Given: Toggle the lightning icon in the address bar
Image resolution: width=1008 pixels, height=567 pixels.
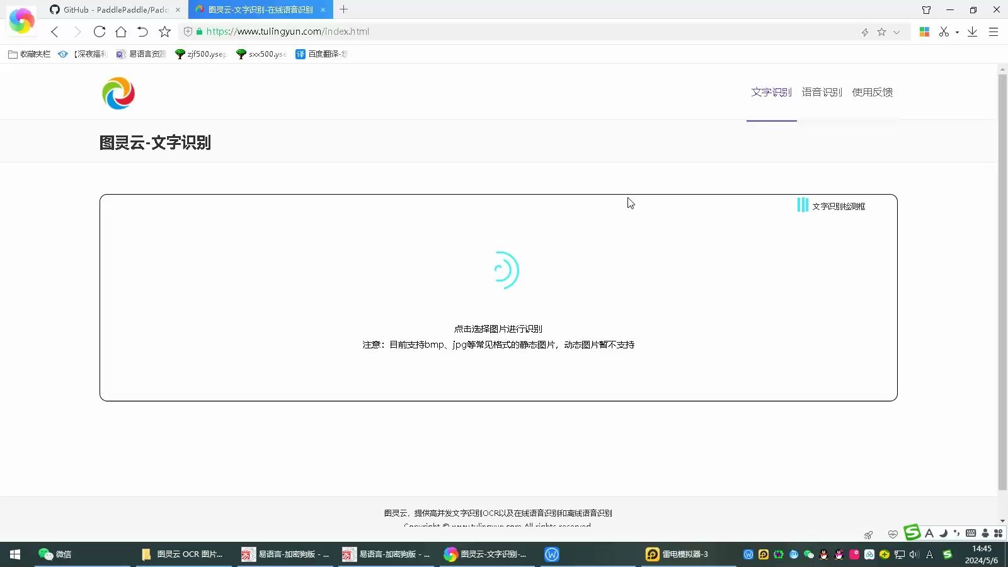Looking at the screenshot, I should pyautogui.click(x=864, y=31).
